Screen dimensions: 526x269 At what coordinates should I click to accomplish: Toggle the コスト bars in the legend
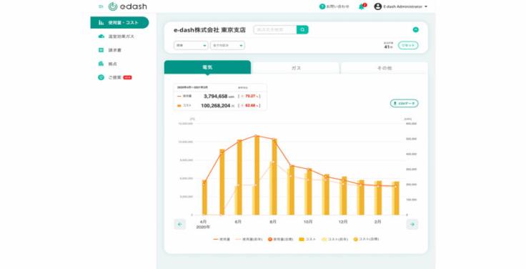tap(307, 240)
